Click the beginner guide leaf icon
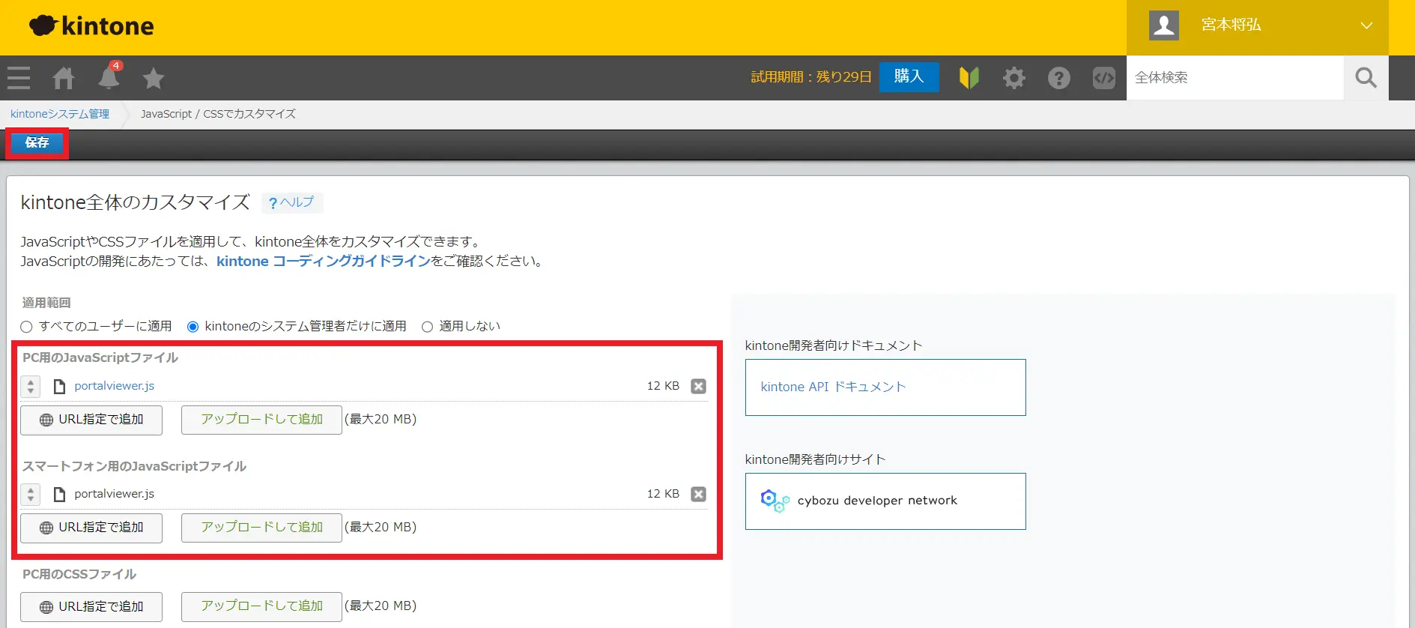Image resolution: width=1415 pixels, height=628 pixels. click(969, 77)
